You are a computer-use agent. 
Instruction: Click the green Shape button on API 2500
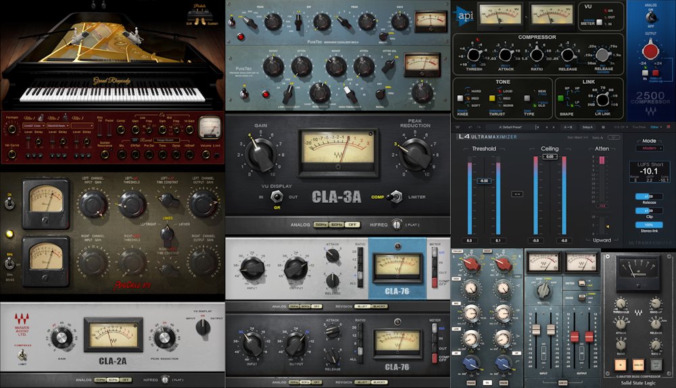point(561,98)
